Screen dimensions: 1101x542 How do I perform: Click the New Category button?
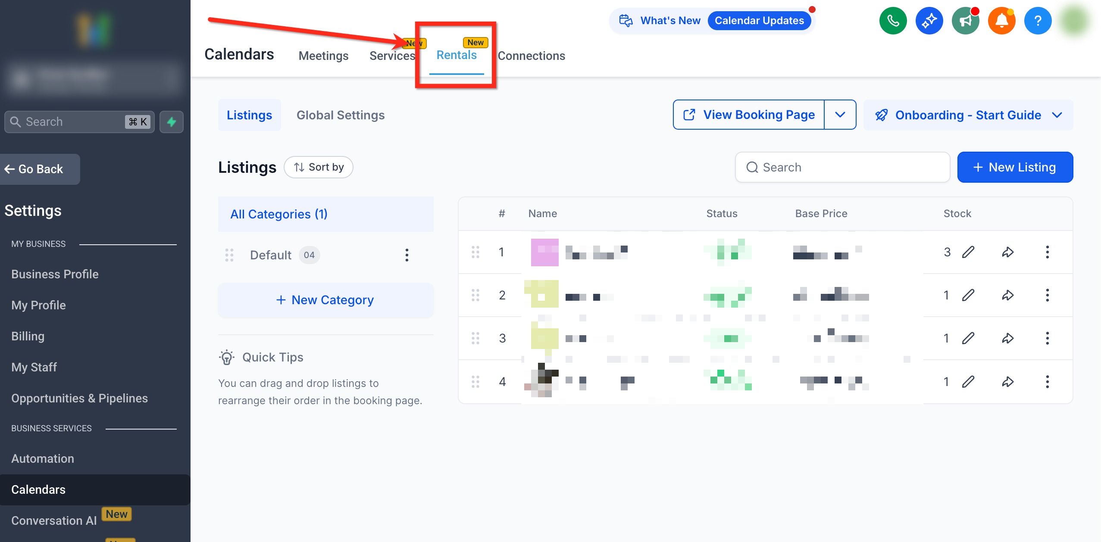point(325,300)
